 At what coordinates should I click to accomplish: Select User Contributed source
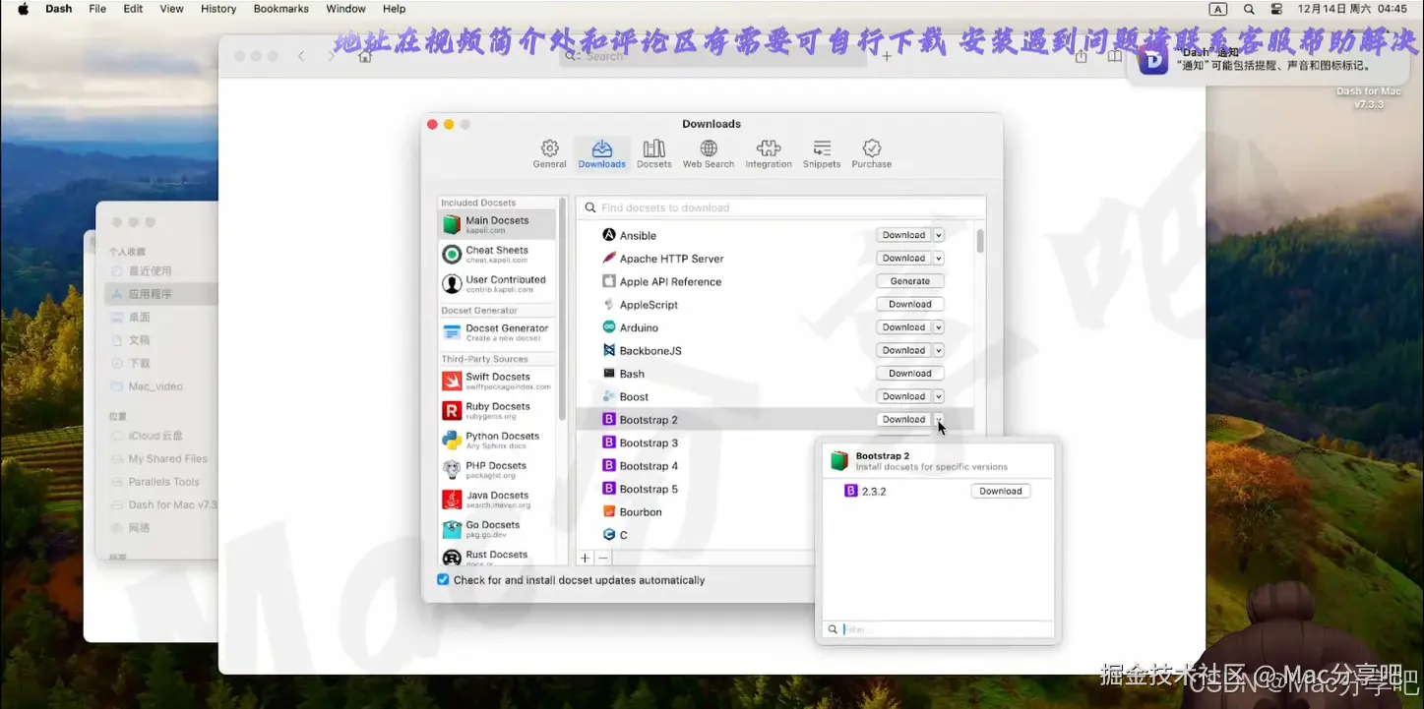click(x=497, y=283)
